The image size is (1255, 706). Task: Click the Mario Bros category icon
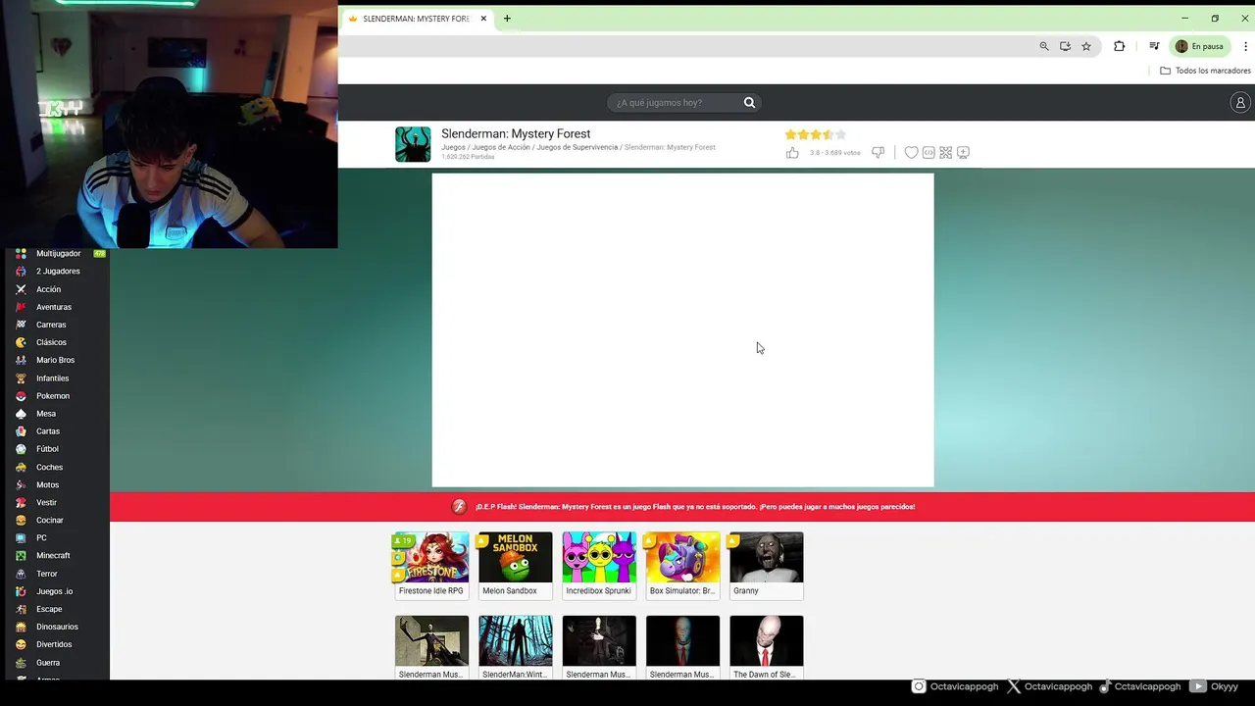pyautogui.click(x=21, y=360)
